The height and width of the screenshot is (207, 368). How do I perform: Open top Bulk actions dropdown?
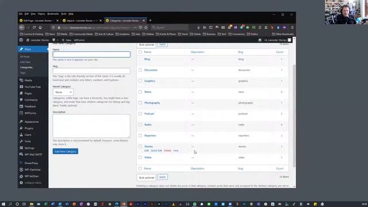(x=147, y=45)
